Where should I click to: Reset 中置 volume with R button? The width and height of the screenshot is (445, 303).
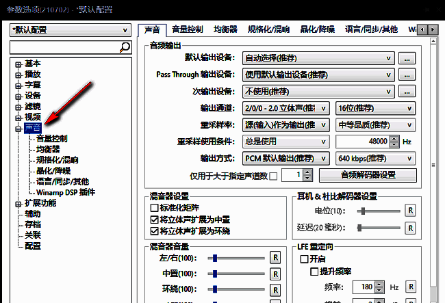coord(275,273)
